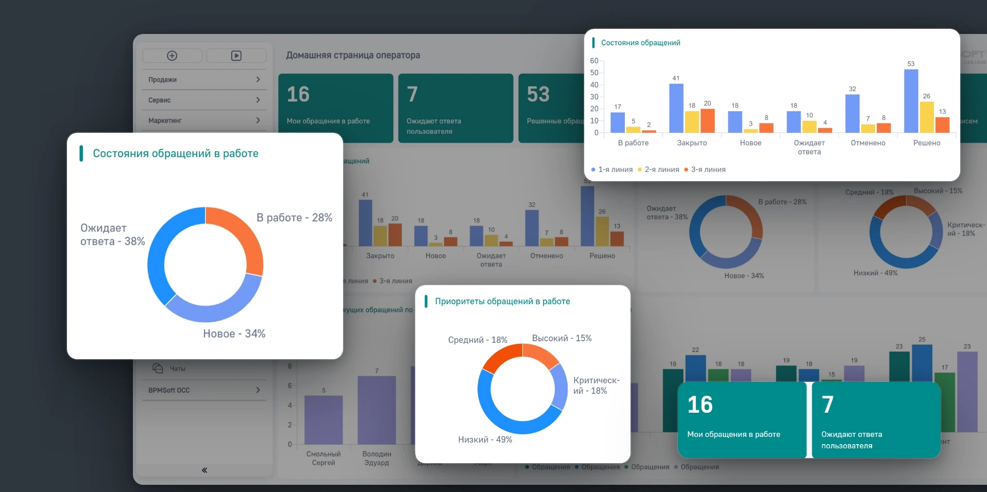Screen dimensions: 987x492
Task: Open the bright 7 Ожидают ответа пользователя tile
Action: click(x=876, y=420)
